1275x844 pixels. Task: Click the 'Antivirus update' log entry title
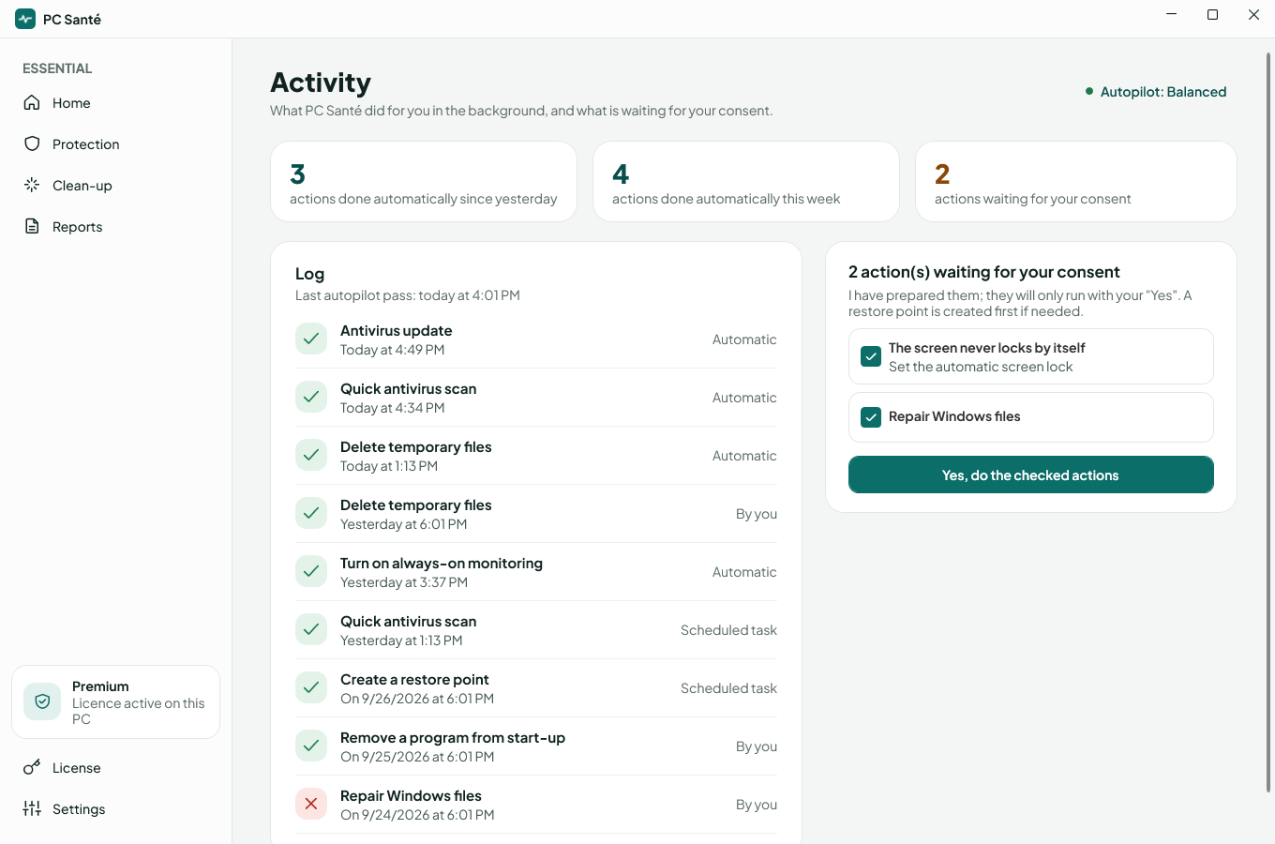click(396, 330)
